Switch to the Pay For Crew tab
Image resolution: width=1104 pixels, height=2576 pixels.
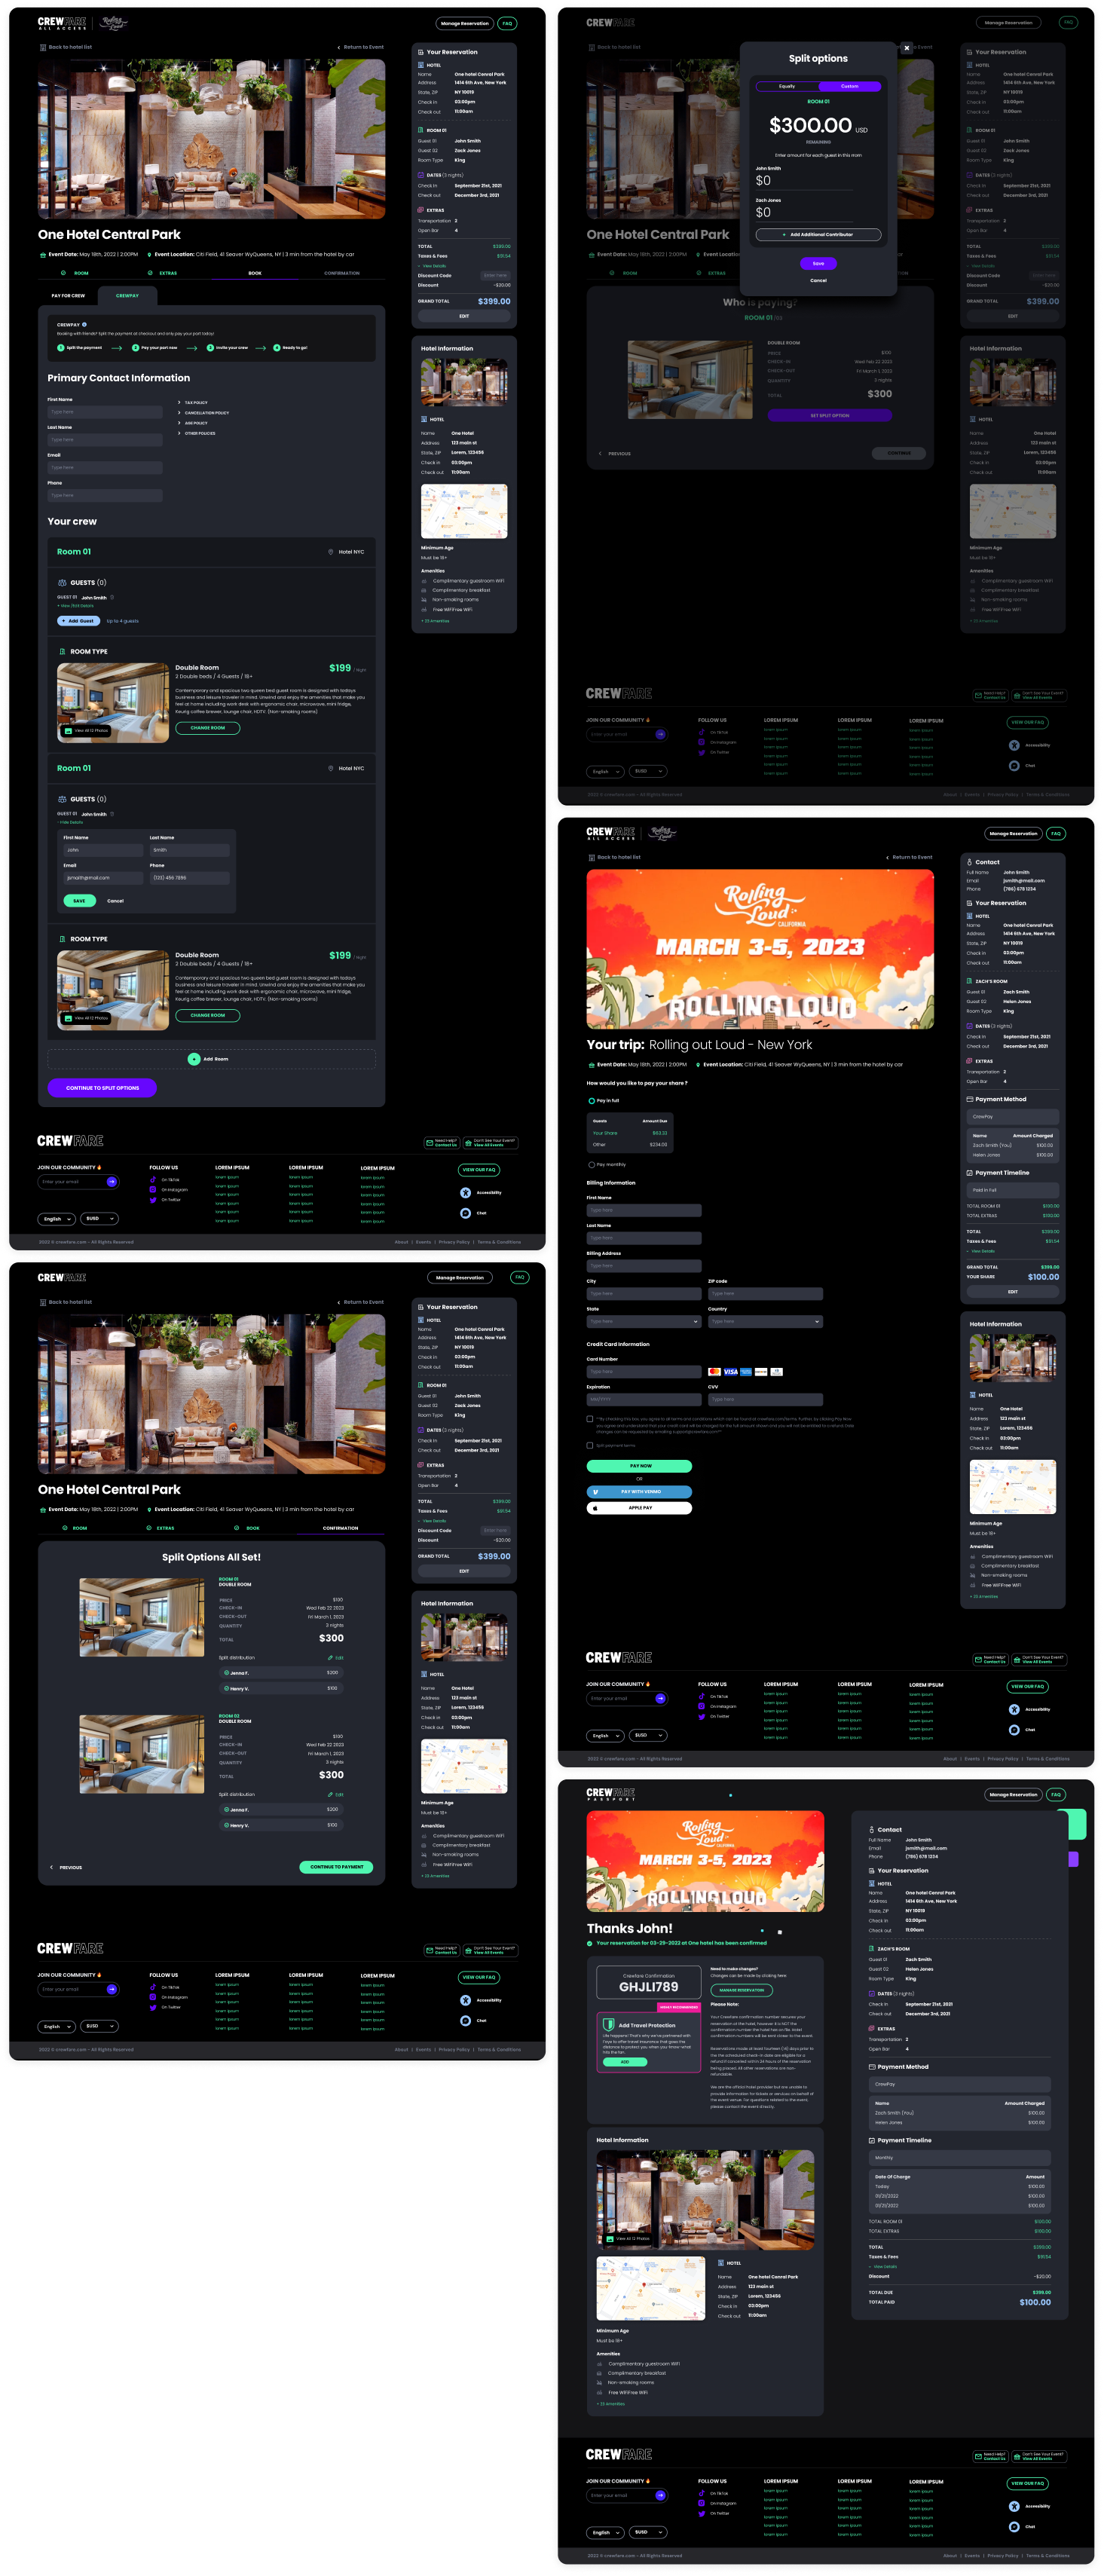point(68,295)
